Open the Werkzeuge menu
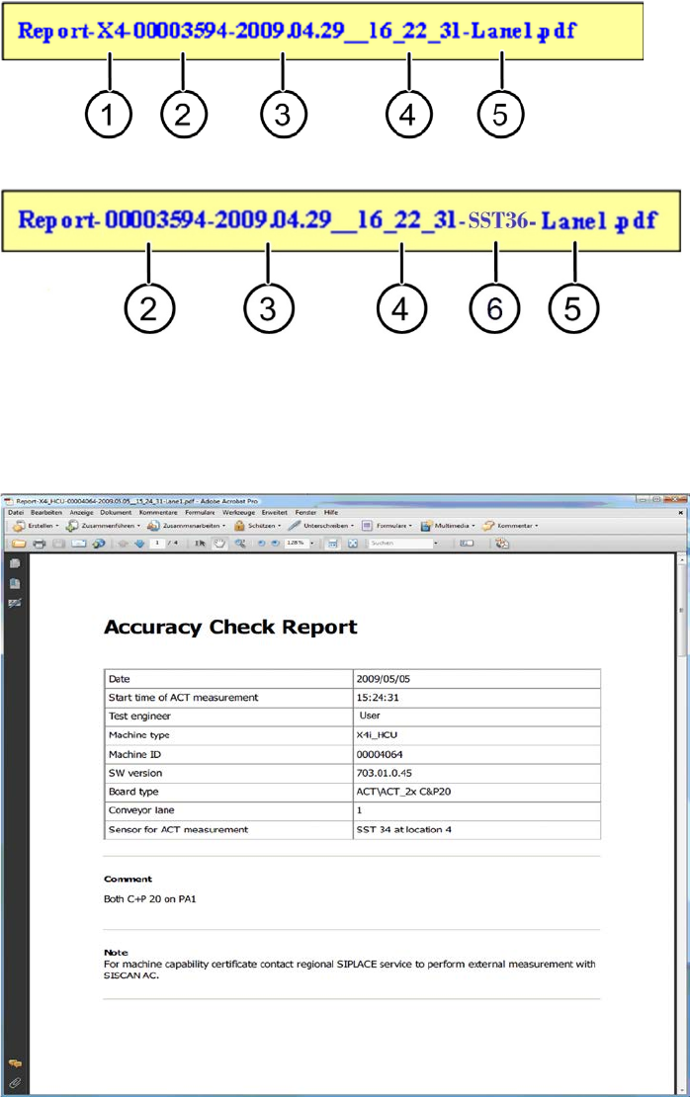690x1097 pixels. (238, 512)
